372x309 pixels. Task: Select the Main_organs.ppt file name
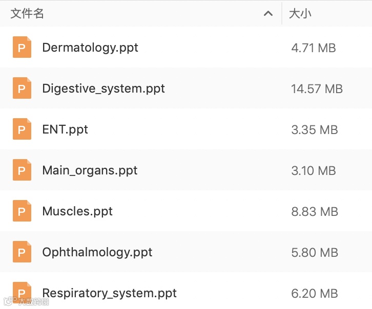(90, 170)
